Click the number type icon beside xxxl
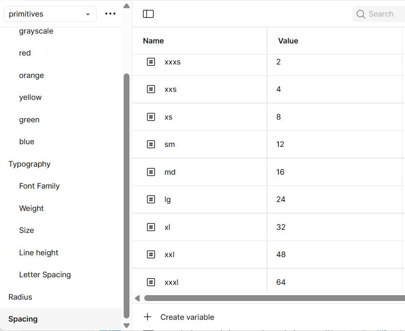The image size is (405, 331). coord(151,282)
